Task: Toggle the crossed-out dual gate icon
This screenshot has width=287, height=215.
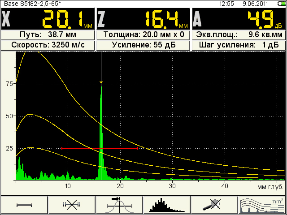Action: pyautogui.click(x=72, y=205)
